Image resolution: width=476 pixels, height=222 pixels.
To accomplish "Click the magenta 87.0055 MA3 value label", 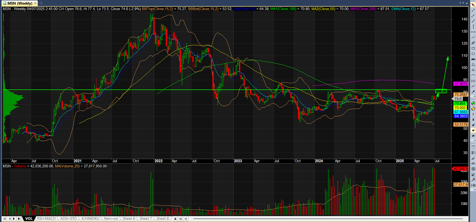I will pyautogui.click(x=460, y=85).
